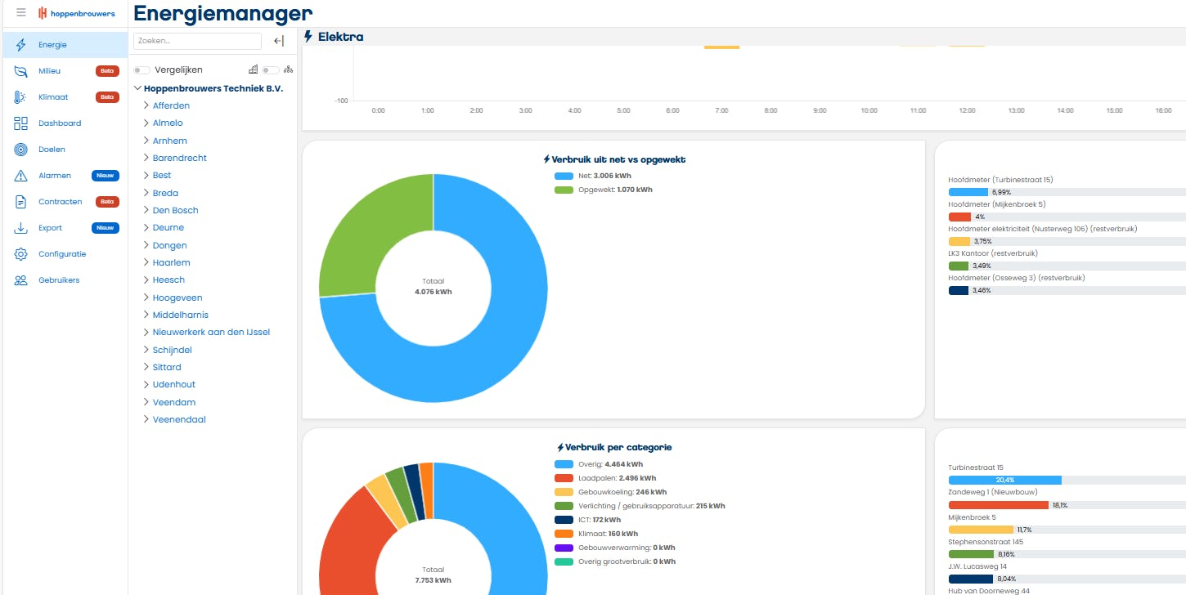This screenshot has width=1186, height=595.
Task: Click the Totaal 4.076 kWh donut center
Action: click(434, 286)
